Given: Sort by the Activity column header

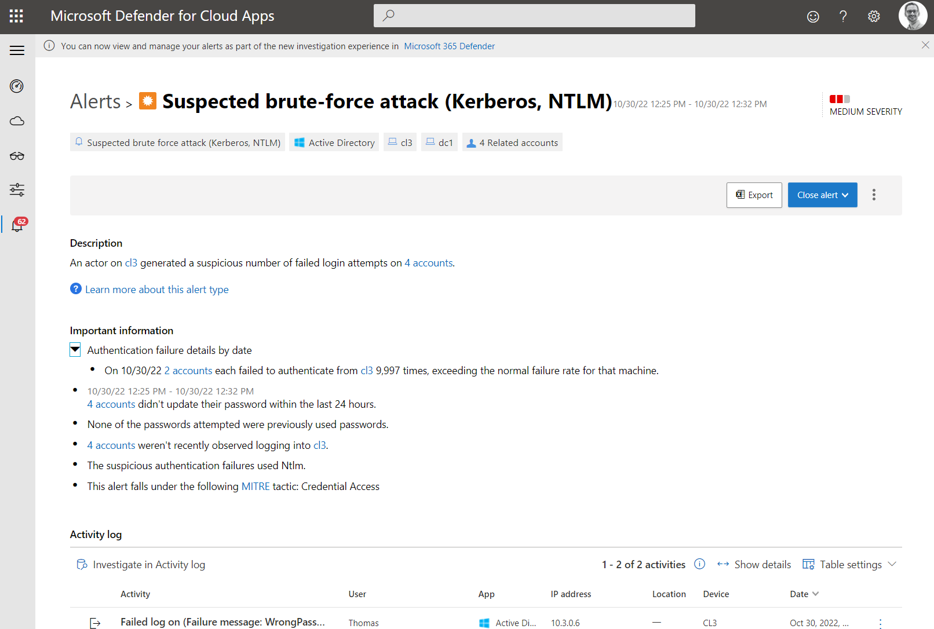Looking at the screenshot, I should (x=136, y=594).
